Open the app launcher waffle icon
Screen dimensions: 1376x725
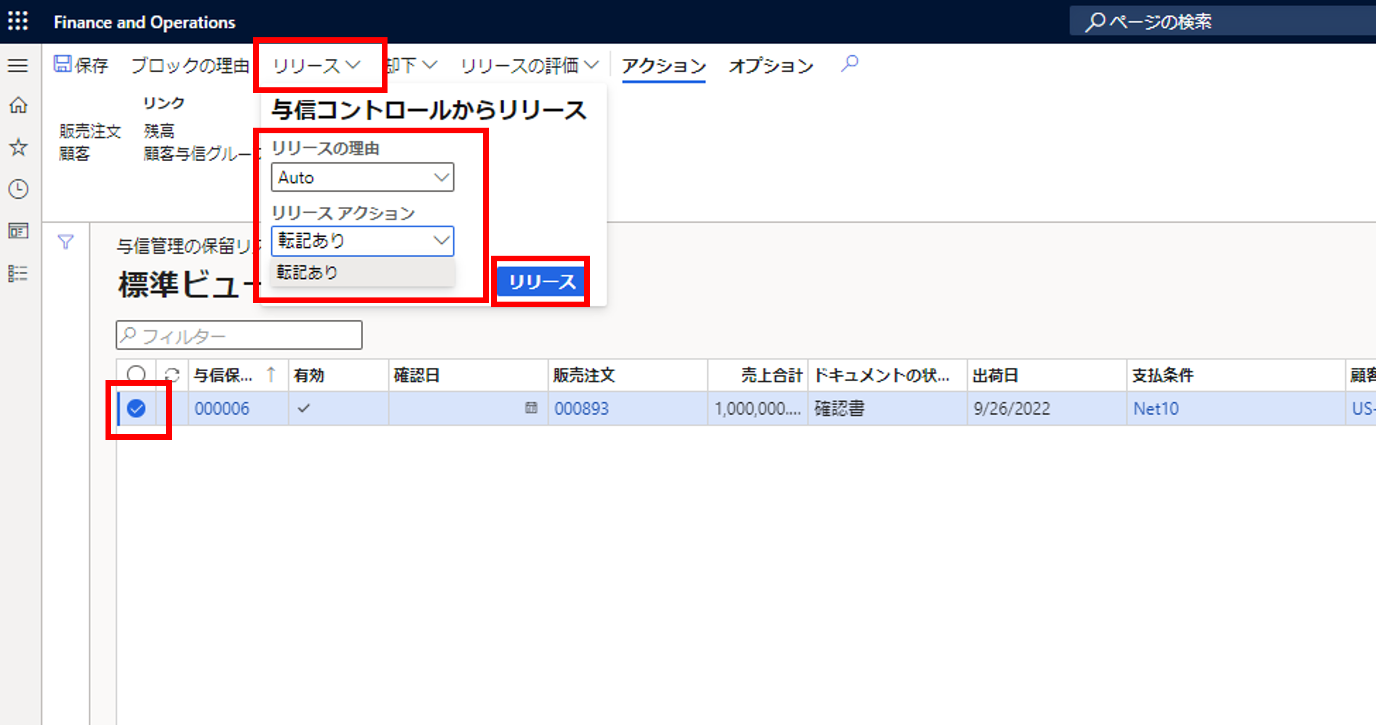click(18, 21)
